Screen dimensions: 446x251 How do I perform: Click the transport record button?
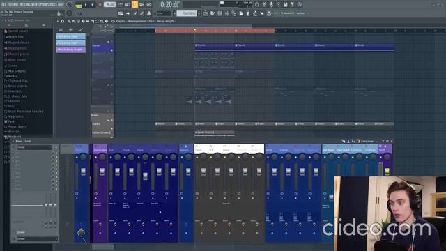(100, 5)
